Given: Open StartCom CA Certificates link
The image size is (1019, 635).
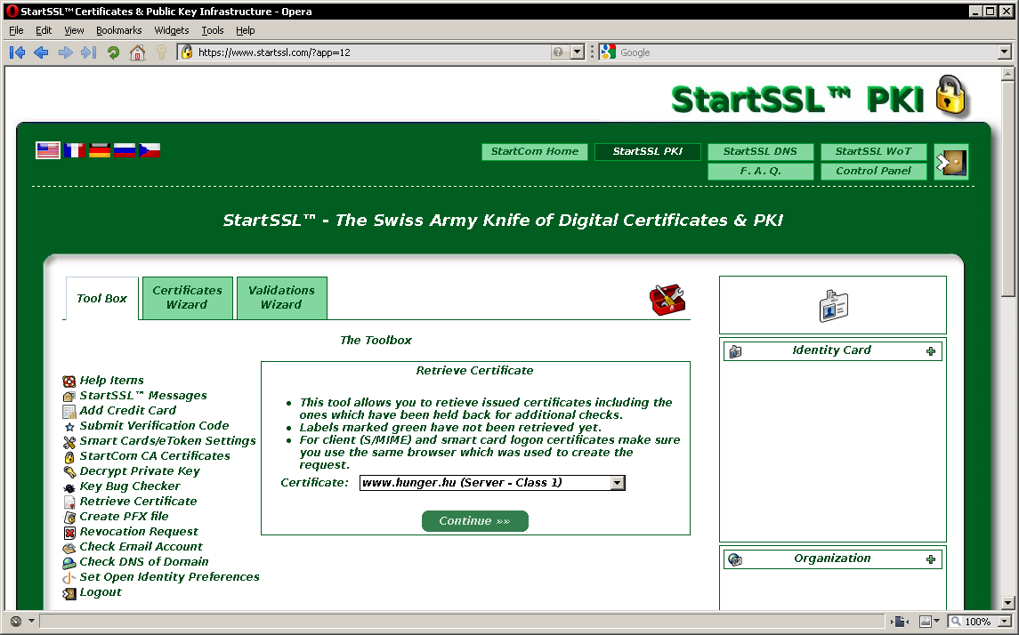Looking at the screenshot, I should [155, 456].
